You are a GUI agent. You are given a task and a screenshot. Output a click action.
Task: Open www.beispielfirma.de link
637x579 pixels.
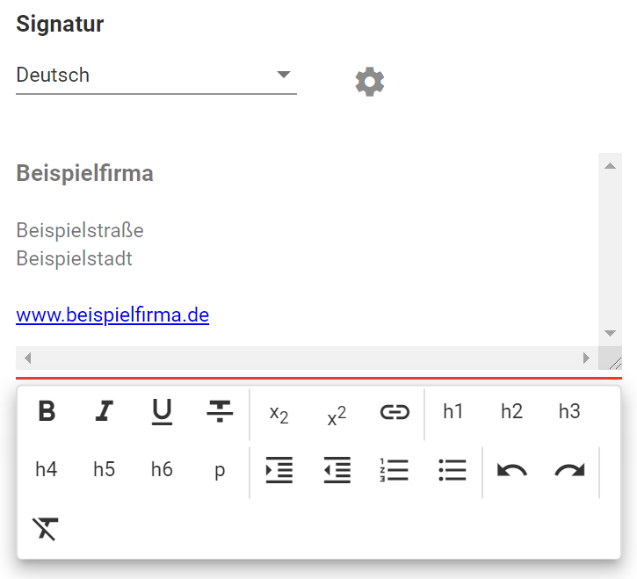coord(112,315)
